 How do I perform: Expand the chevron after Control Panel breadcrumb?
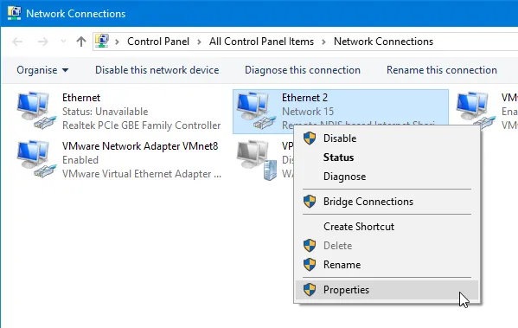pyautogui.click(x=199, y=42)
